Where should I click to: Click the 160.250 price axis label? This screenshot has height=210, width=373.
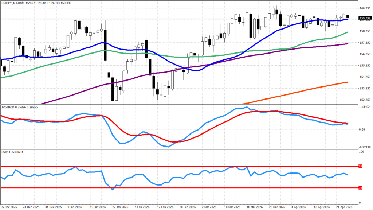pos(365,8)
